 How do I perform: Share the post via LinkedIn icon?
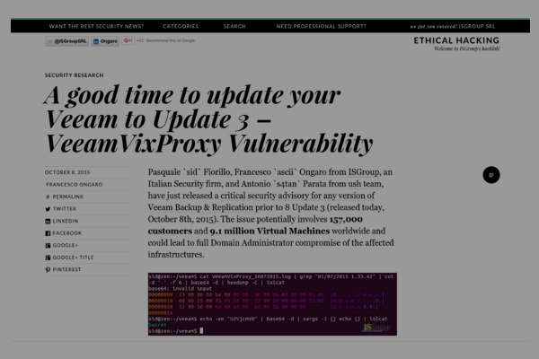tap(48, 220)
